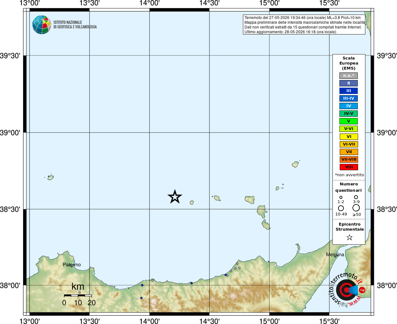The height and width of the screenshot is (324, 397).
Task: Click the Palermo city label
Action: click(72, 265)
